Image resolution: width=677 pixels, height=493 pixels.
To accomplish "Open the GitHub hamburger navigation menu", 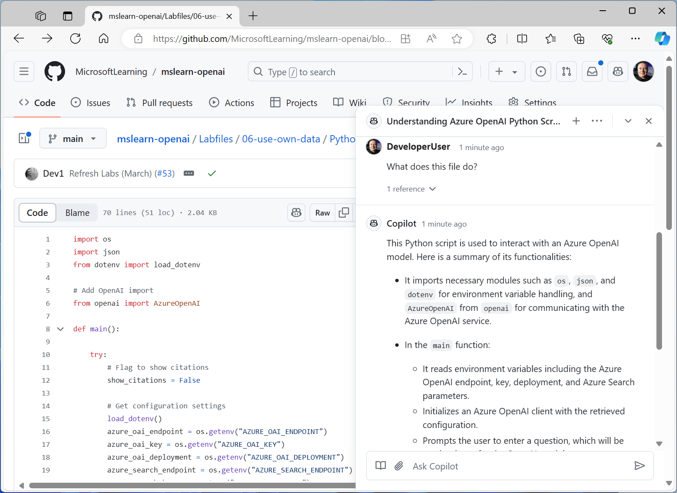I will click(x=24, y=71).
